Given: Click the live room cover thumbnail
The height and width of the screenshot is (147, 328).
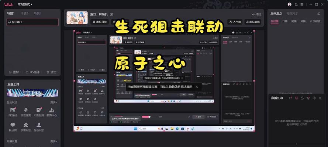Looking at the screenshot, I should click(x=77, y=18).
